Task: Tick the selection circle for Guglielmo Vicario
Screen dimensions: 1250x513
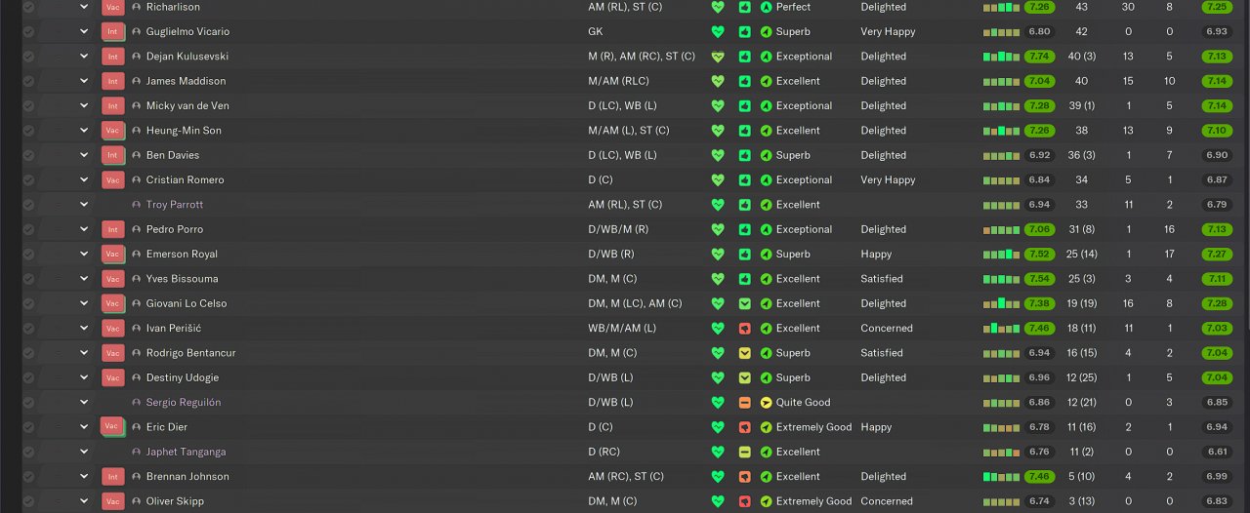Action: tap(28, 31)
